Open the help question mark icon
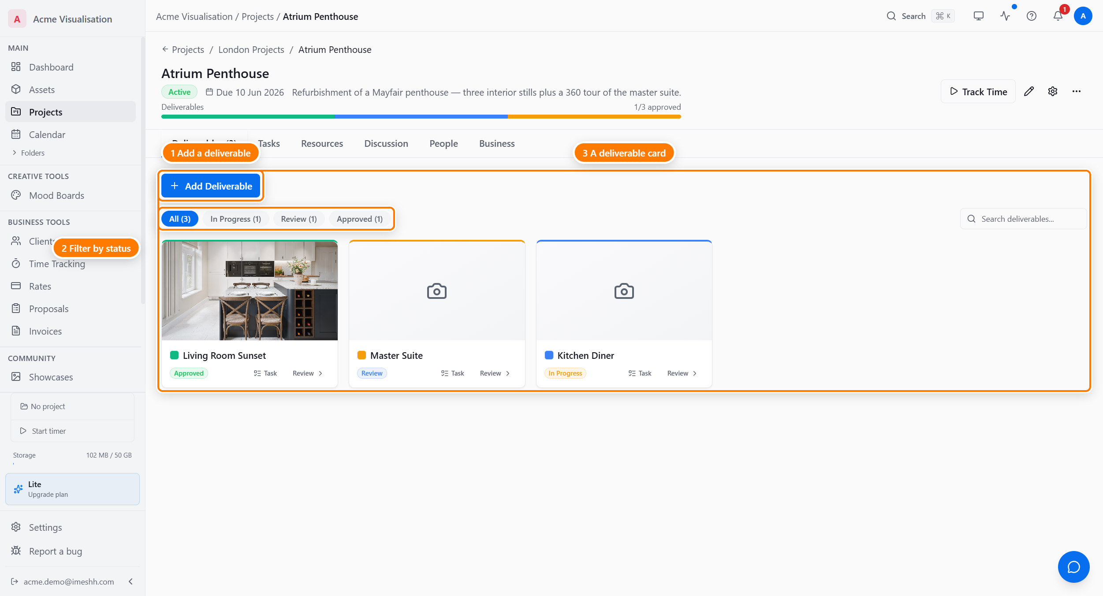This screenshot has height=596, width=1103. [x=1032, y=16]
